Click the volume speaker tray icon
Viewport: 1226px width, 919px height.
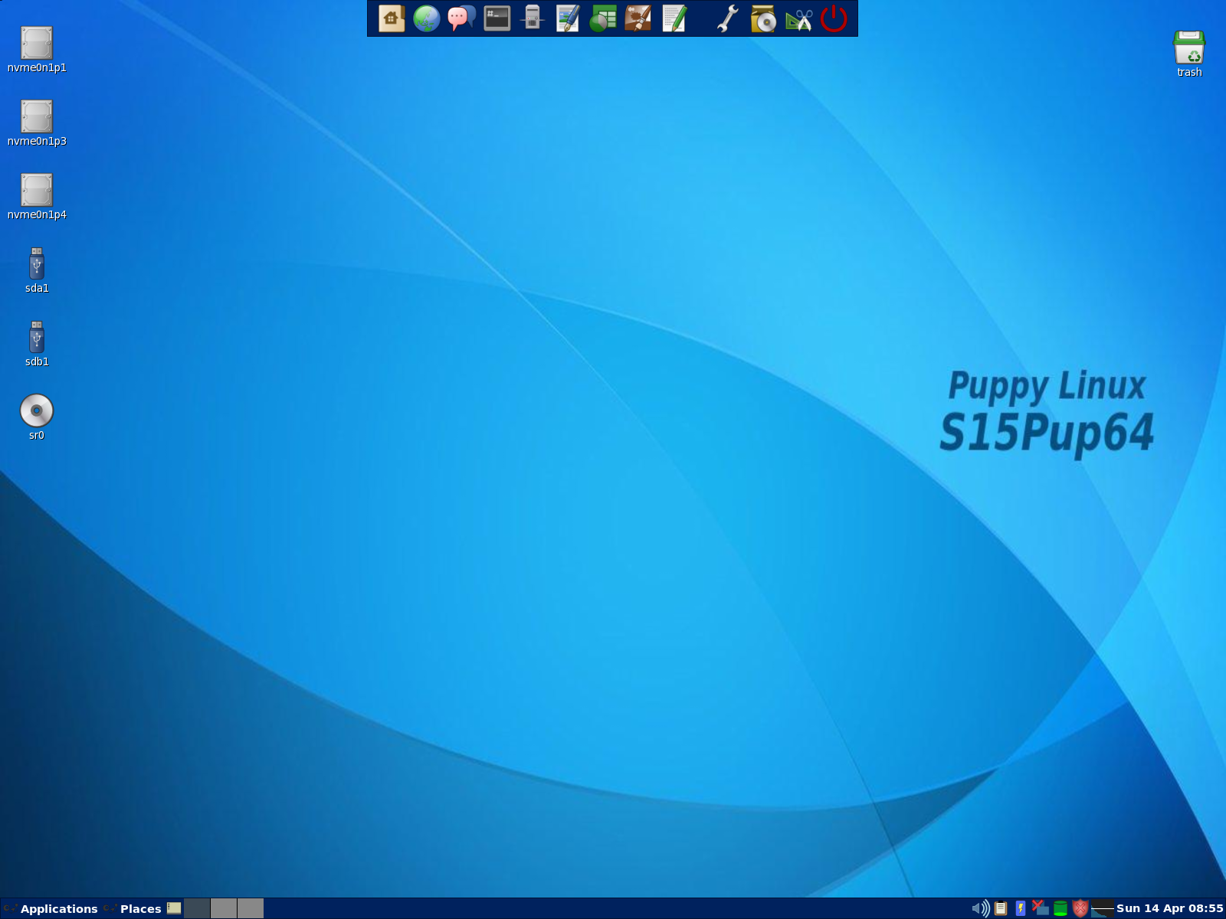980,908
